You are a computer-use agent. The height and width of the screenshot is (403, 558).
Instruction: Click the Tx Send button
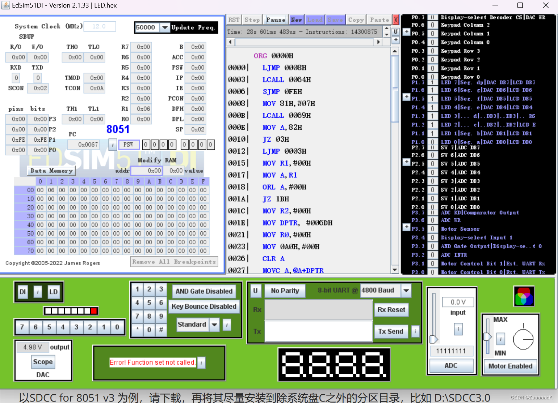pyautogui.click(x=391, y=331)
